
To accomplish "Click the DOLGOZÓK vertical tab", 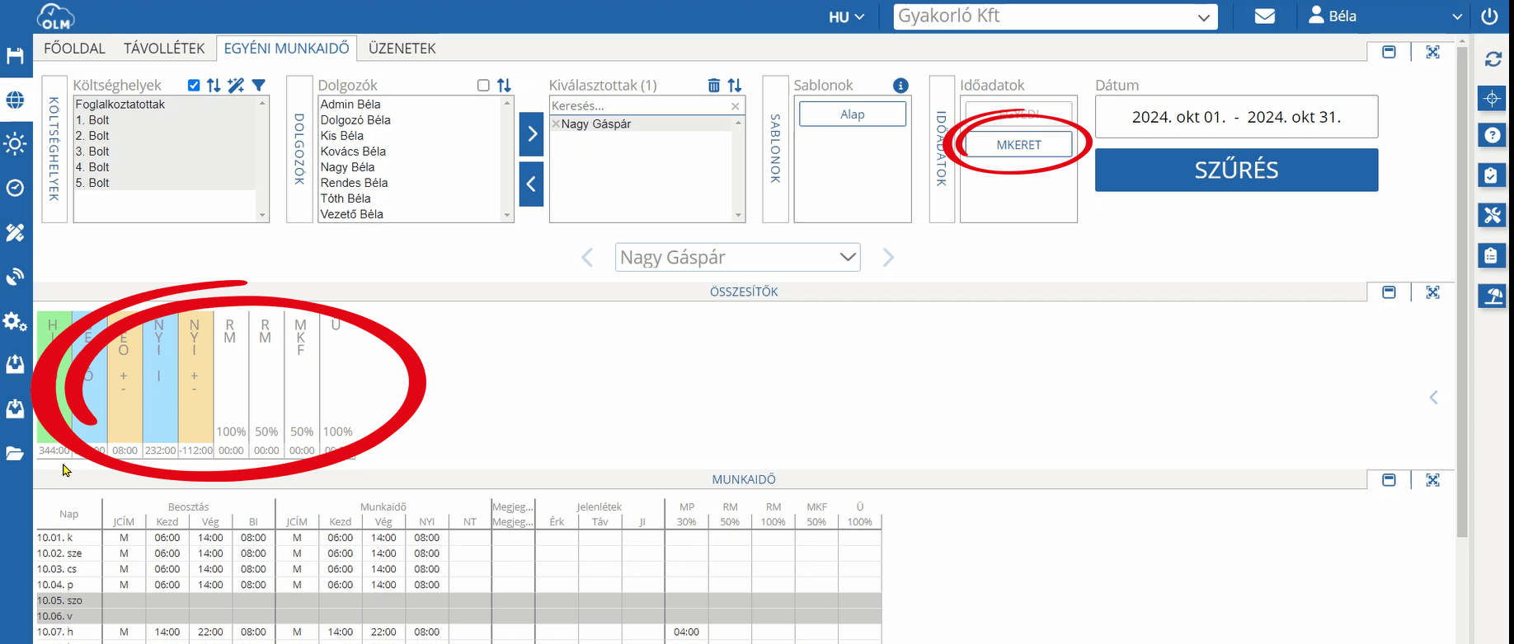I will coord(299,149).
